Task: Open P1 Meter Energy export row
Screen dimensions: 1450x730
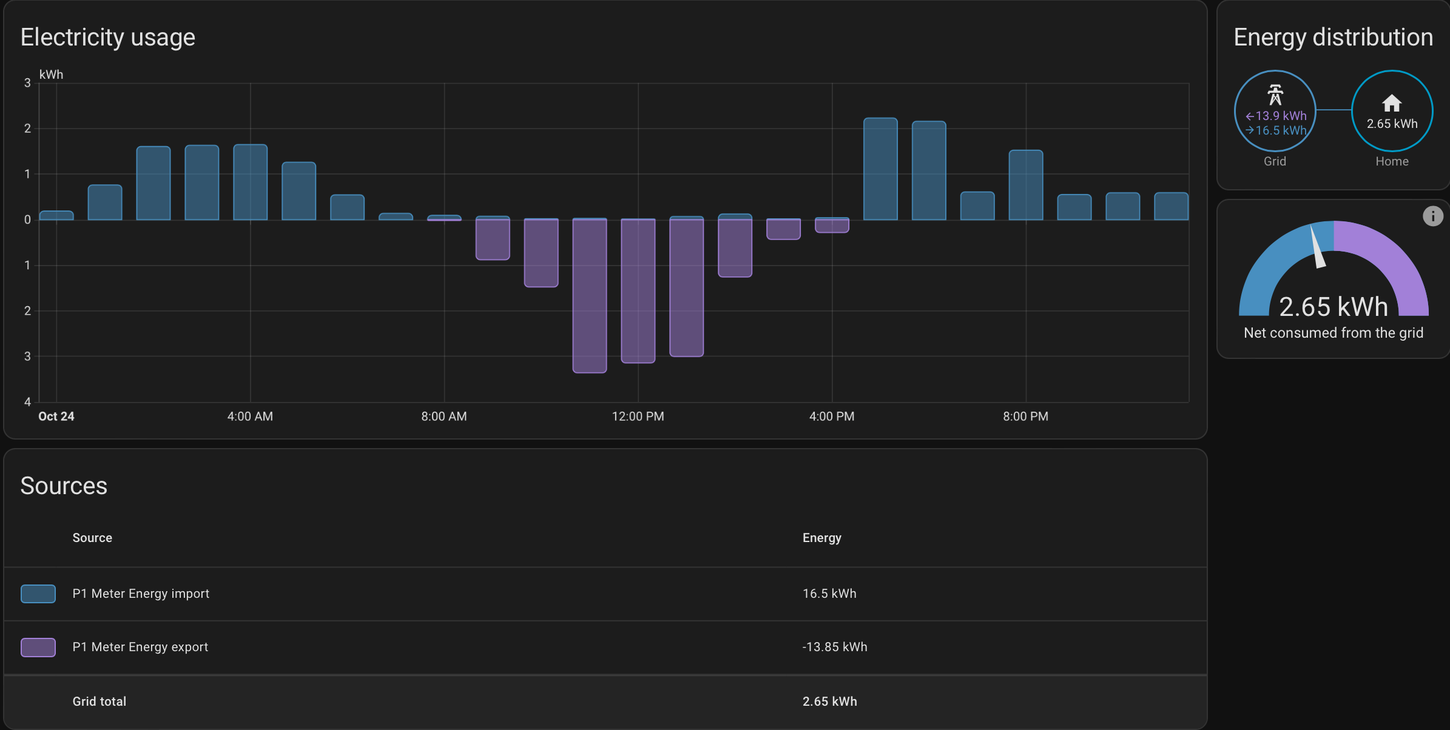Action: 140,647
